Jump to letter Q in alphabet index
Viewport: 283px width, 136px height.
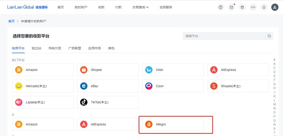coord(274,121)
